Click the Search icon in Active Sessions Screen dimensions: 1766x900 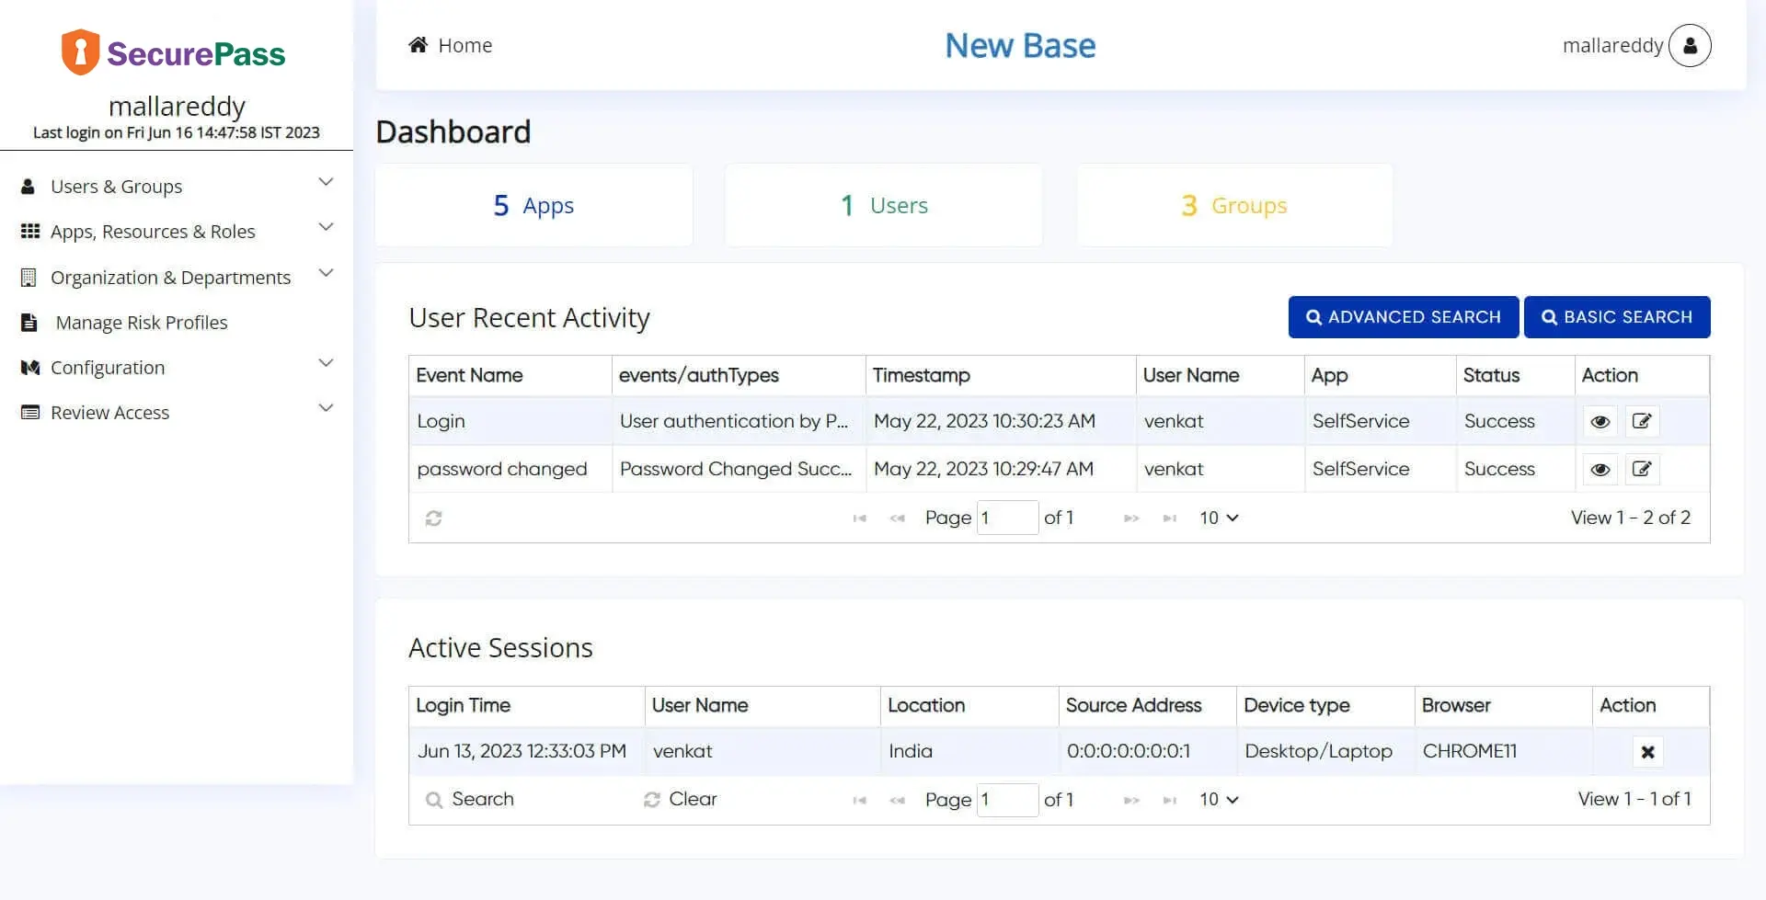[x=434, y=800]
